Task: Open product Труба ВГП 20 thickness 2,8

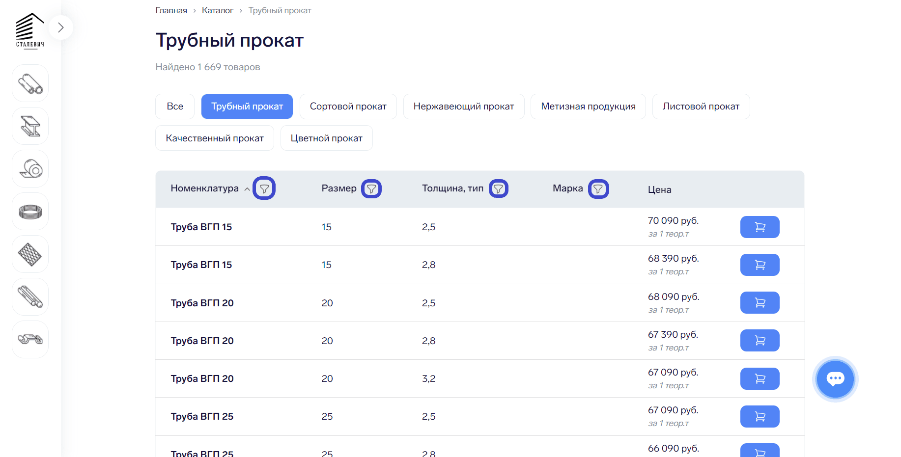Action: 202,341
